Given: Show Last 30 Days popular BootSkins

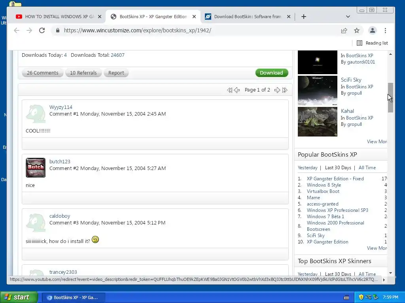Looking at the screenshot, I should point(338,168).
